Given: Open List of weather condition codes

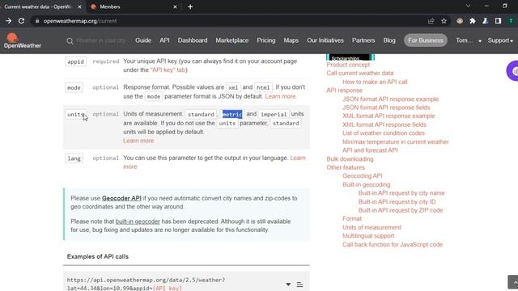Looking at the screenshot, I should 384,133.
